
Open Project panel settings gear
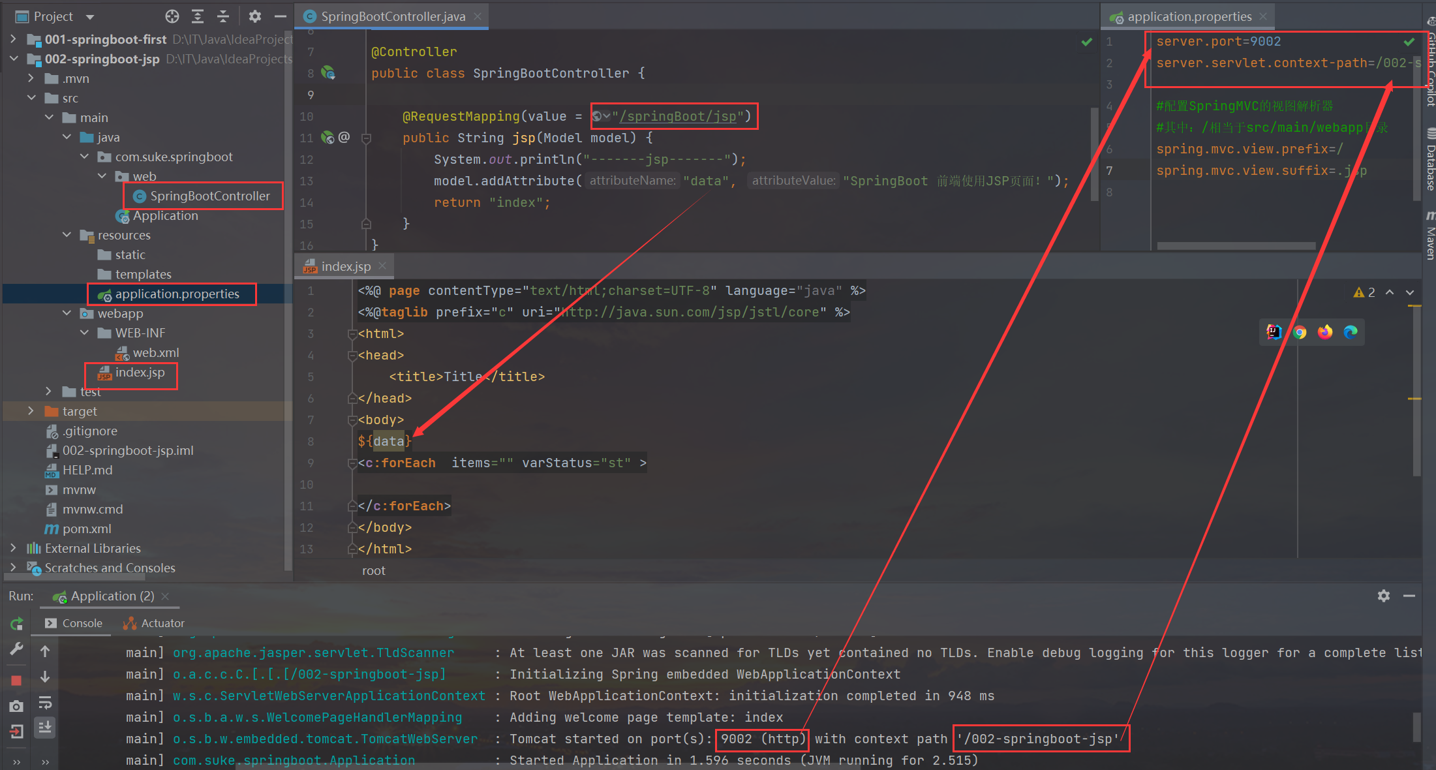point(255,16)
